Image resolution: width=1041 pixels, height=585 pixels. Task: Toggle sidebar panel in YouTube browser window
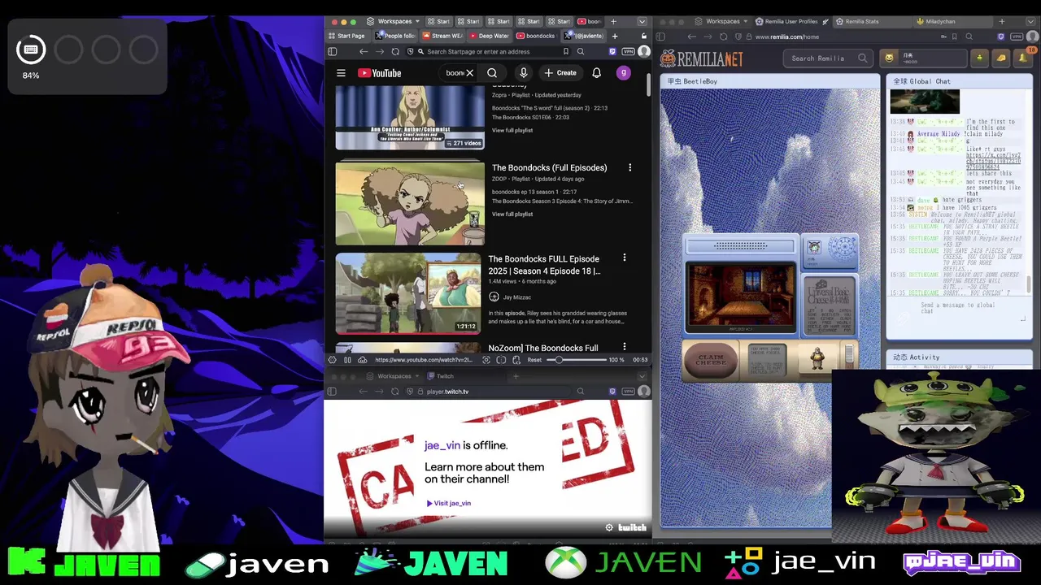333,51
